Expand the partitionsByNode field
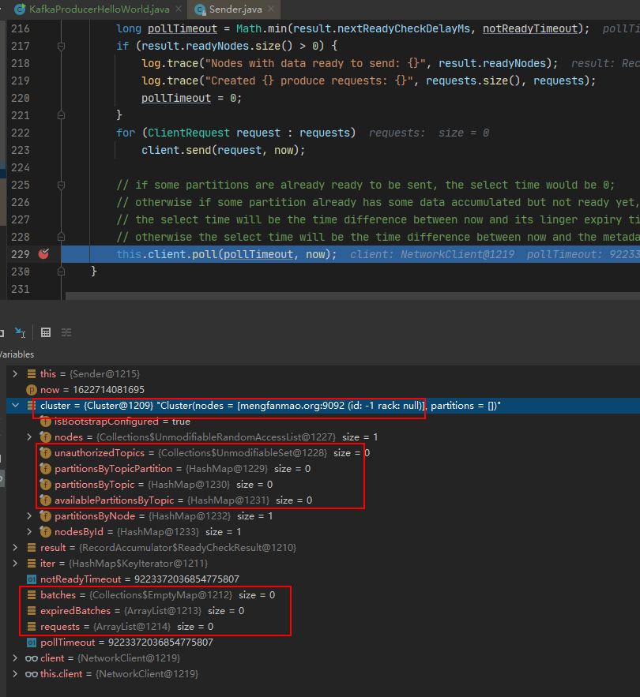Viewport: 640px width, 697px height. (x=29, y=516)
